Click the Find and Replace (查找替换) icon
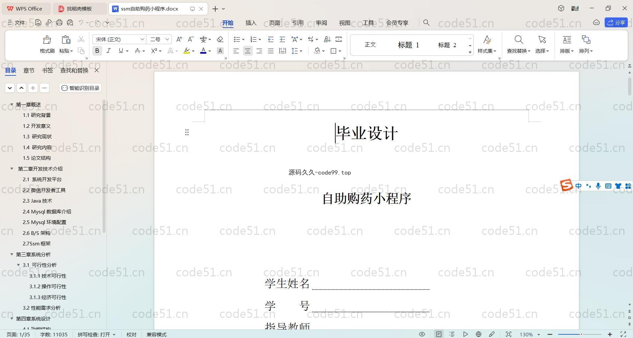The image size is (633, 338). [x=519, y=40]
